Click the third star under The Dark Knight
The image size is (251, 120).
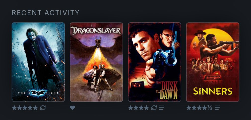(25, 108)
